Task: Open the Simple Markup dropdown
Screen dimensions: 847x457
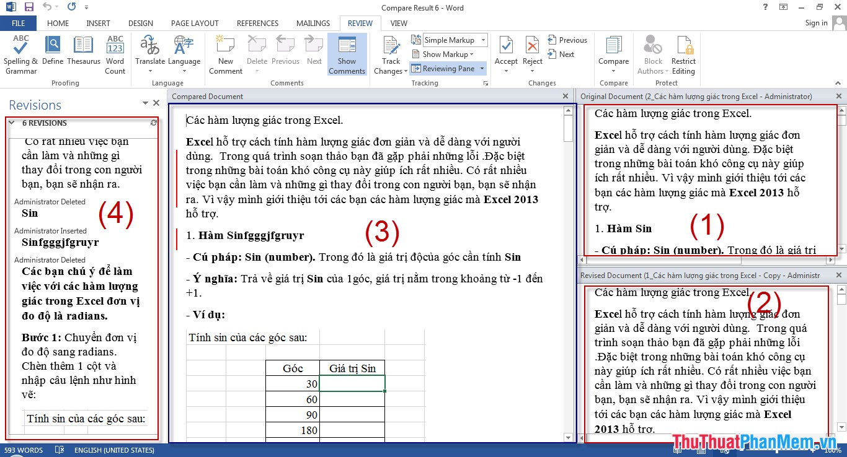Action: [x=455, y=40]
